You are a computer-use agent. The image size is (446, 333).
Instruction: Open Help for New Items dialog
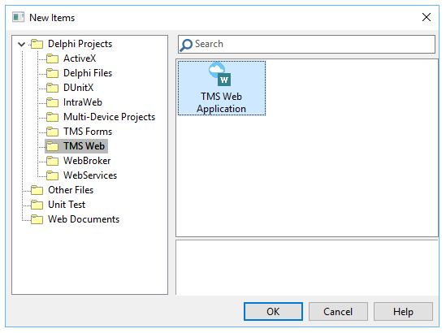click(x=403, y=312)
